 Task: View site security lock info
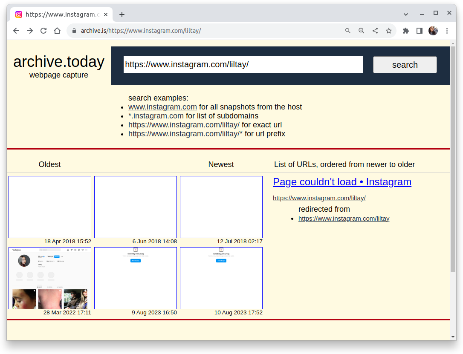coord(74,31)
